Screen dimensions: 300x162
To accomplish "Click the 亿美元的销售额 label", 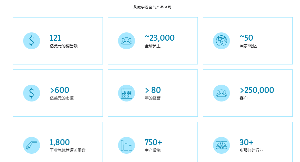I will point(64,46).
